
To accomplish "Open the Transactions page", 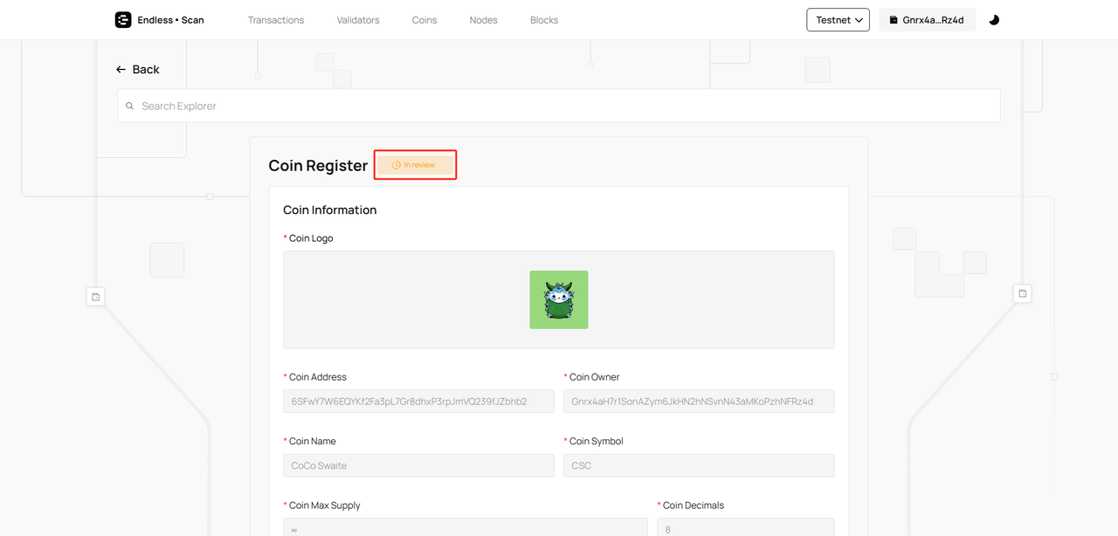I will [x=276, y=20].
